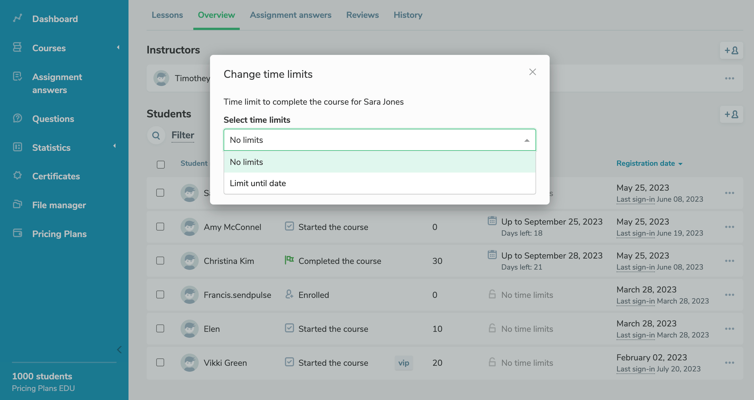Viewport: 754px width, 400px height.
Task: Choose the Limit until date option
Action: click(258, 183)
